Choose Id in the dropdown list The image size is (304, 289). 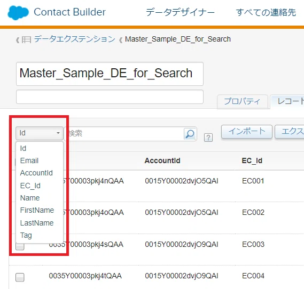tap(23, 148)
